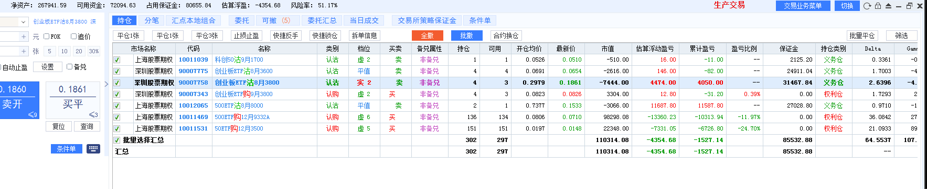Image resolution: width=927 pixels, height=189 pixels.
Task: Click the 快捷反手 button
Action: pos(285,36)
